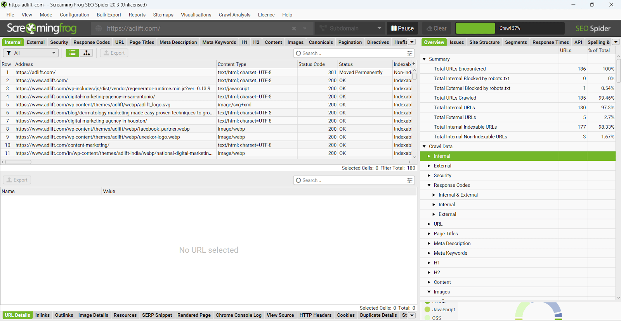Open the Chrome Console Log tab
This screenshot has width=621, height=321.
click(239, 315)
